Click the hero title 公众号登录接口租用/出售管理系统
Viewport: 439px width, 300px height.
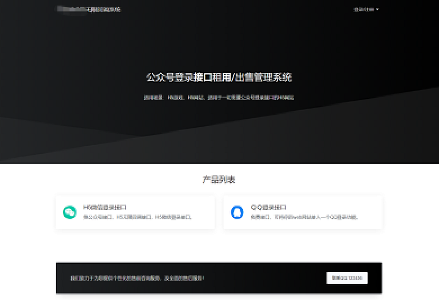point(219,77)
